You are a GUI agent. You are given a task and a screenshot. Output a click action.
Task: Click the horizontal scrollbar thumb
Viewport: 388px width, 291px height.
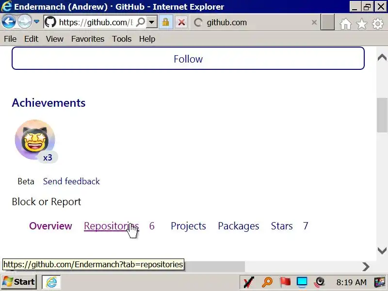tap(214, 266)
